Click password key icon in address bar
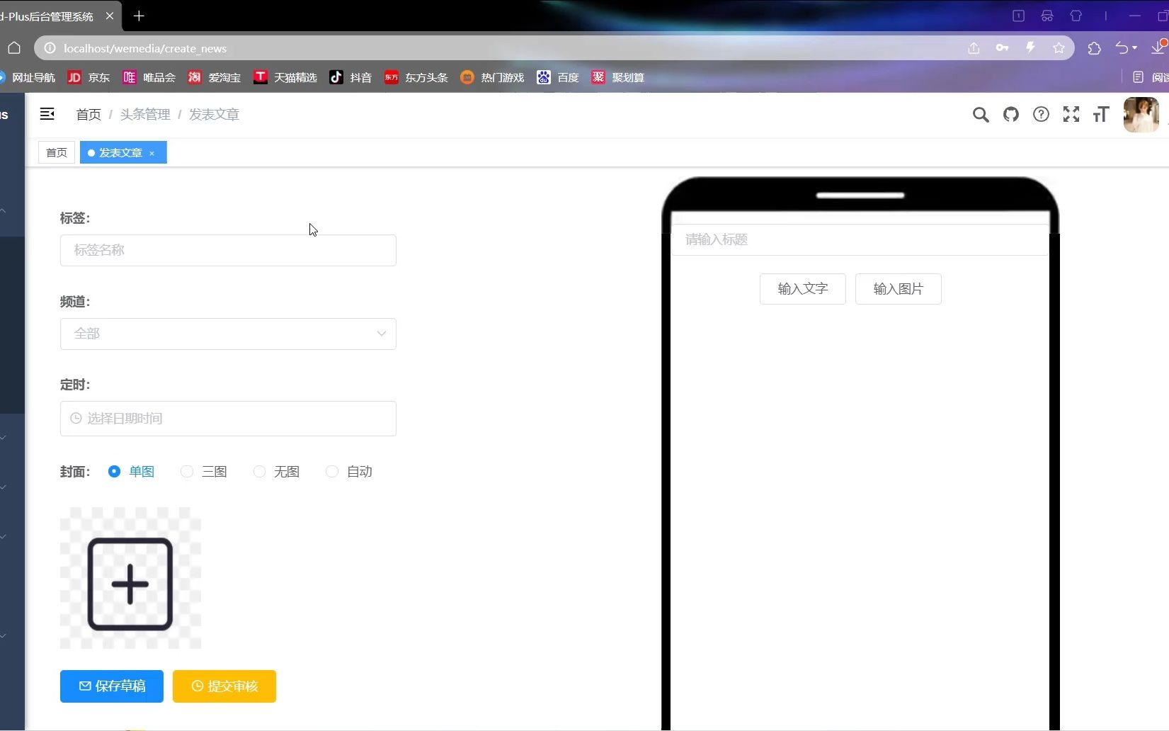The height and width of the screenshot is (731, 1169). click(1002, 48)
